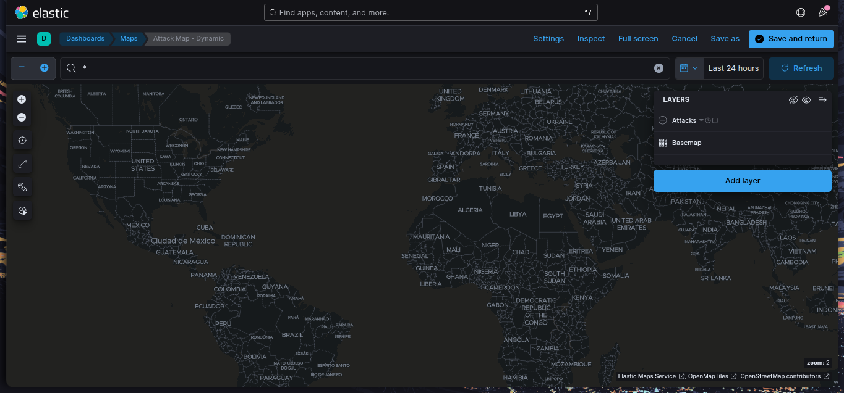Open the filter options menu
The height and width of the screenshot is (393, 844).
click(x=22, y=68)
